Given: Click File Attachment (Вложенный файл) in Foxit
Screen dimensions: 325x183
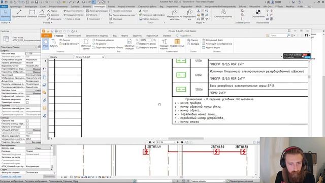Looking at the screenshot, I should click(x=212, y=40).
